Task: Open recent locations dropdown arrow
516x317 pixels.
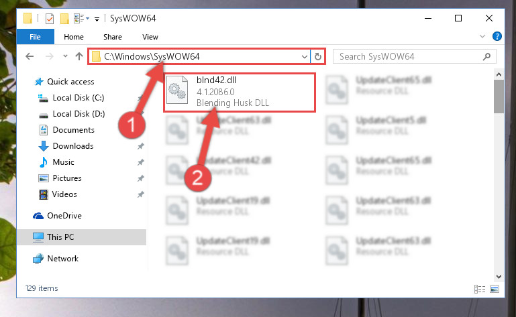Action: tap(65, 56)
